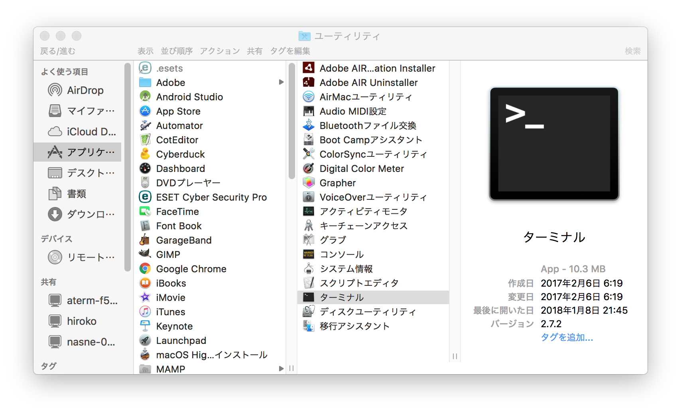Select 移行アシスタント entry
Screen dimensions: 681x414
pos(373,326)
